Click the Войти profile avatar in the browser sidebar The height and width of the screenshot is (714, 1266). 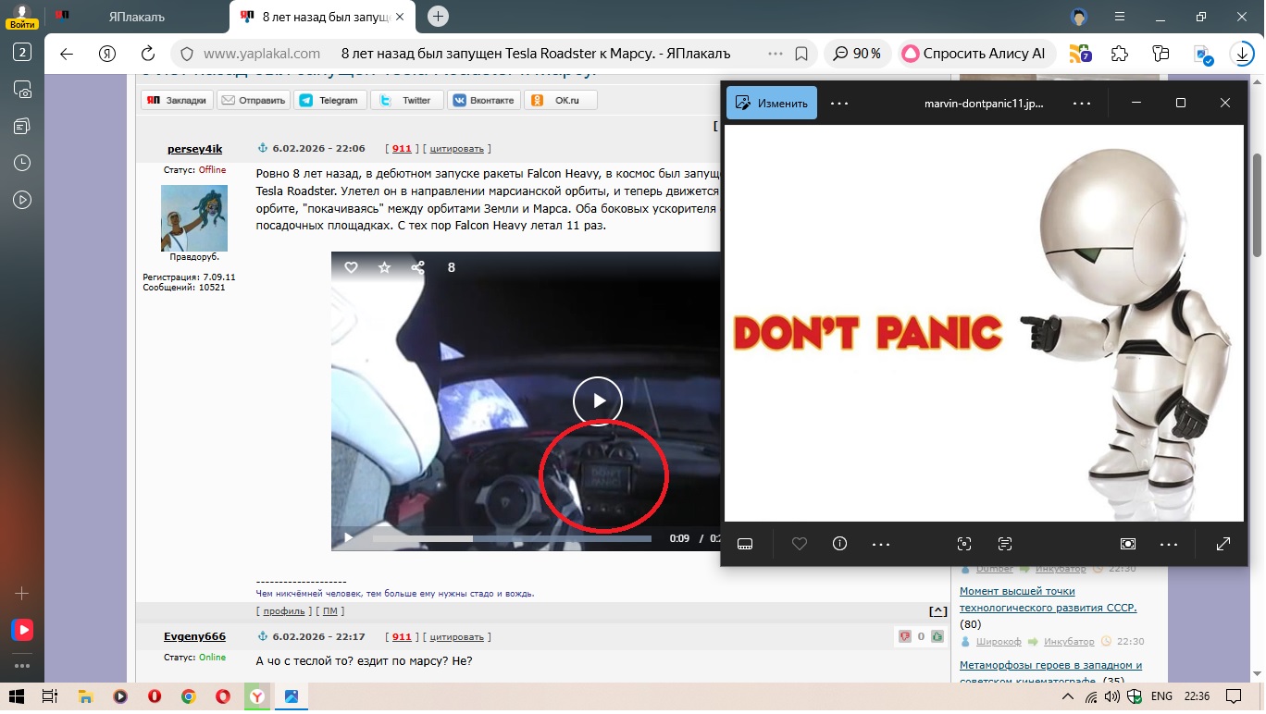(22, 16)
